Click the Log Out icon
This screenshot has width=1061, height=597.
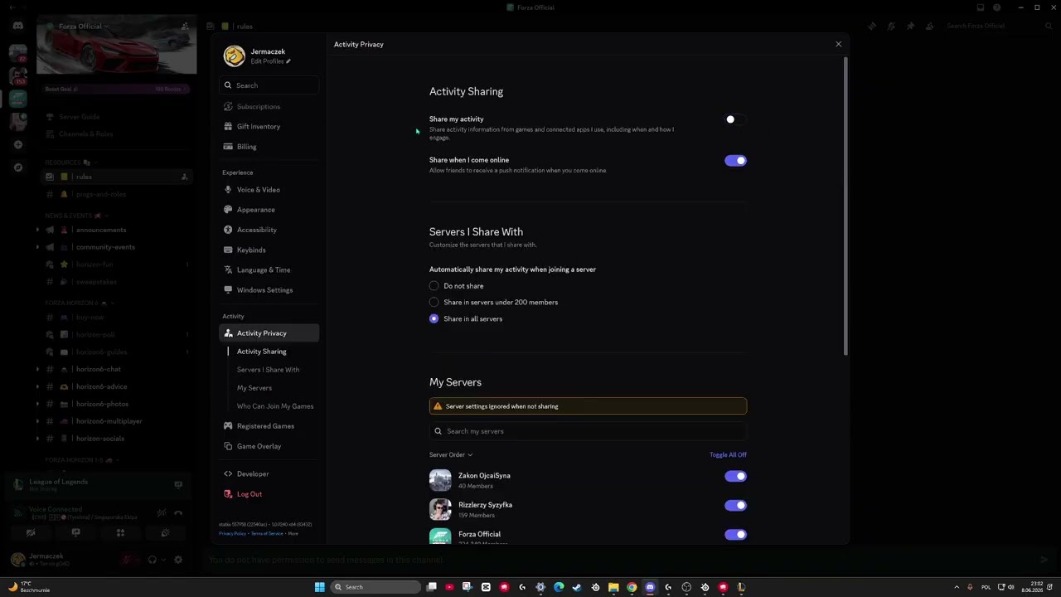click(228, 494)
